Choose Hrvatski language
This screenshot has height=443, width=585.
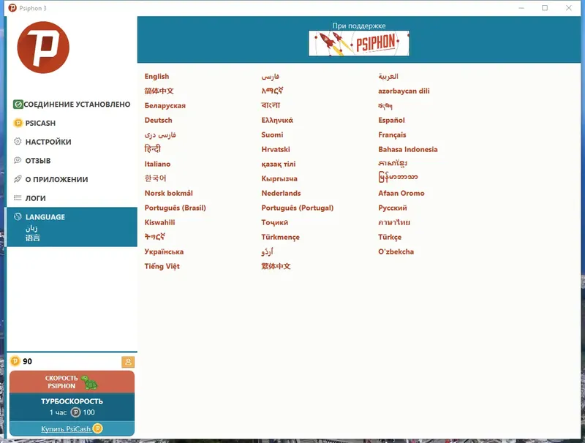click(x=276, y=150)
